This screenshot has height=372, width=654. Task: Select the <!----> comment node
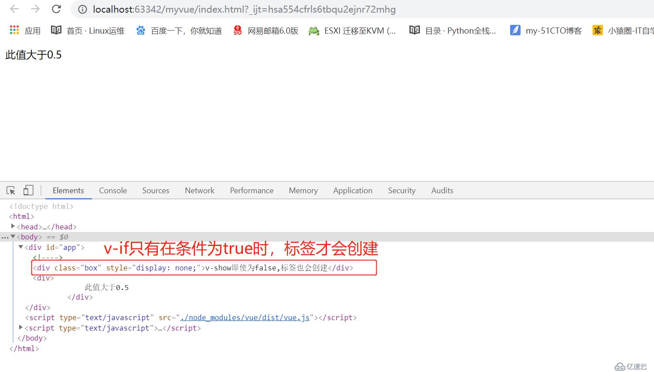[x=48, y=258]
